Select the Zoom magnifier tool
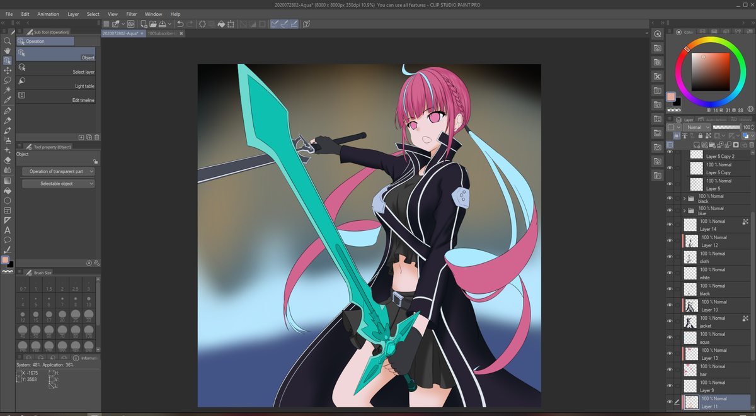Screen dimensions: 756x416 8,40
